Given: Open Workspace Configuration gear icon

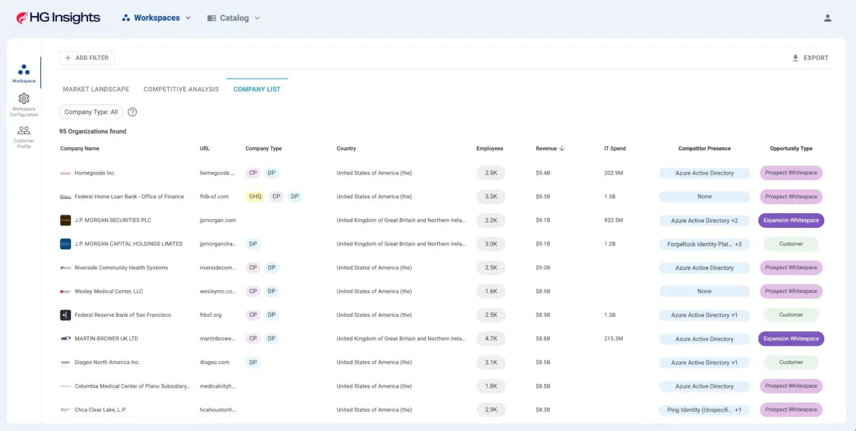Looking at the screenshot, I should click(x=23, y=99).
